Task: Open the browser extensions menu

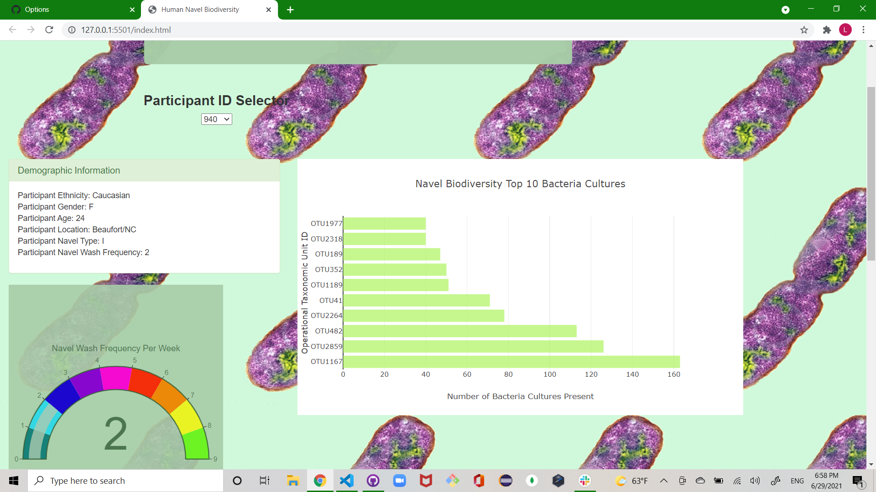Action: (826, 30)
